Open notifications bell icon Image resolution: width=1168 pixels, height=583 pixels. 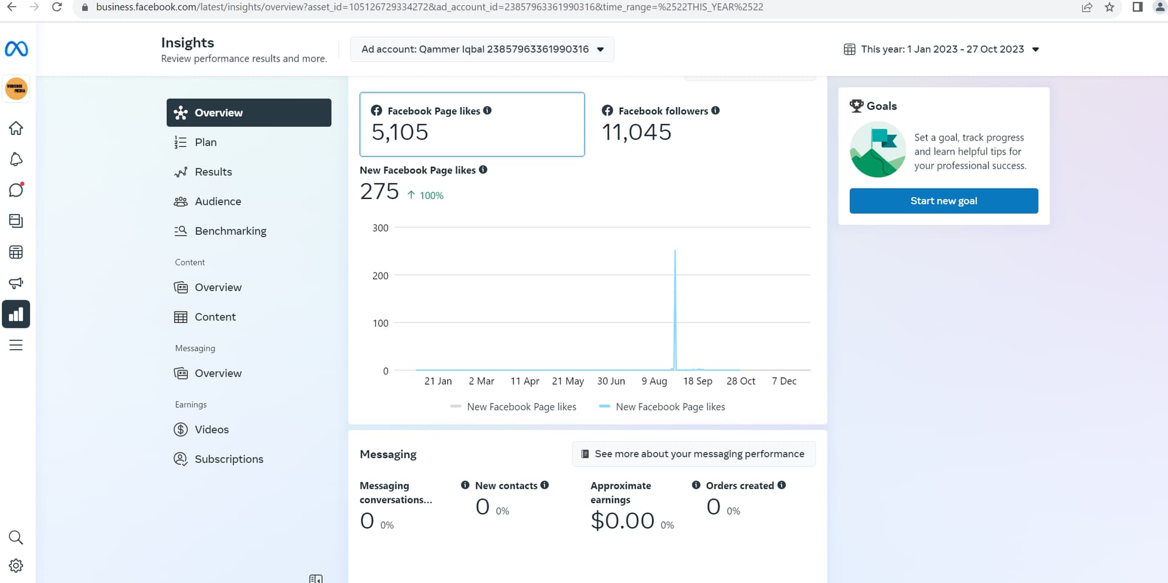click(x=16, y=159)
